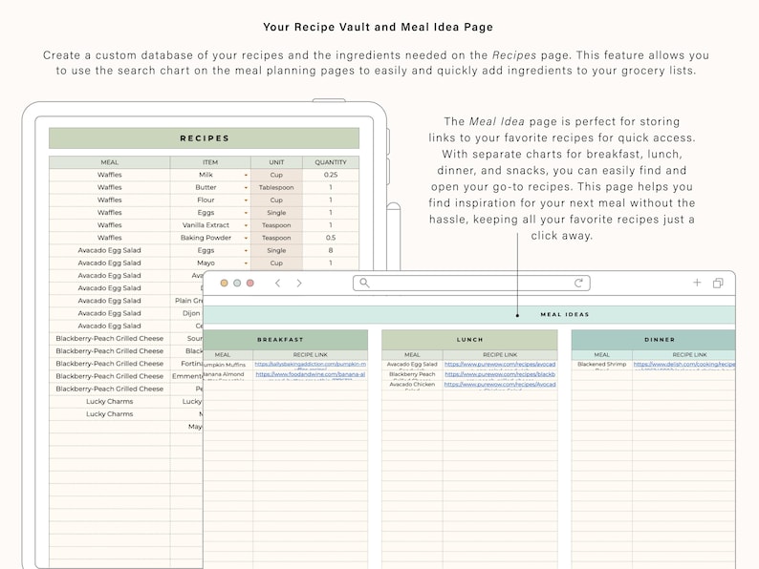Image resolution: width=759 pixels, height=569 pixels.
Task: Open the Butter item dropdown
Action: (x=246, y=187)
